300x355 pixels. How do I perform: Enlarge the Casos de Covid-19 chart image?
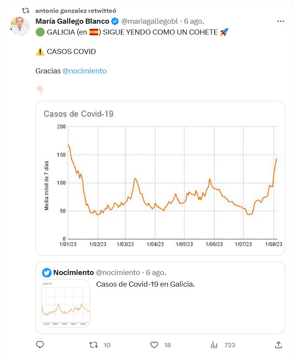(x=160, y=178)
